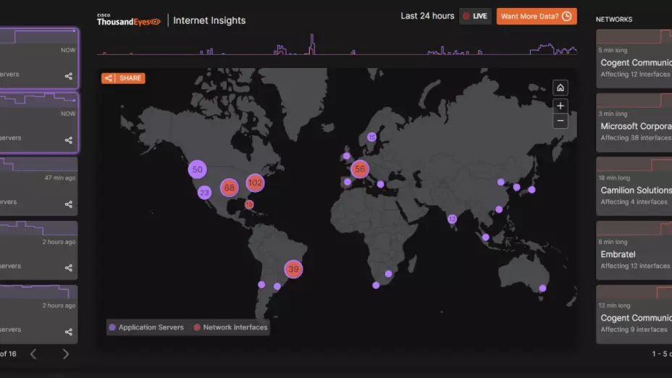Select the 15 marker over Scandinavia

tap(371, 137)
